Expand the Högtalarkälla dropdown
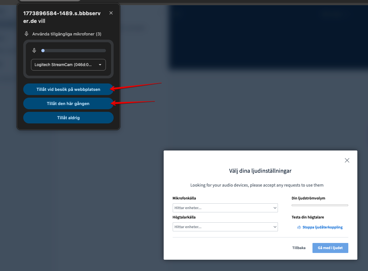This screenshot has height=271, width=368. click(225, 227)
